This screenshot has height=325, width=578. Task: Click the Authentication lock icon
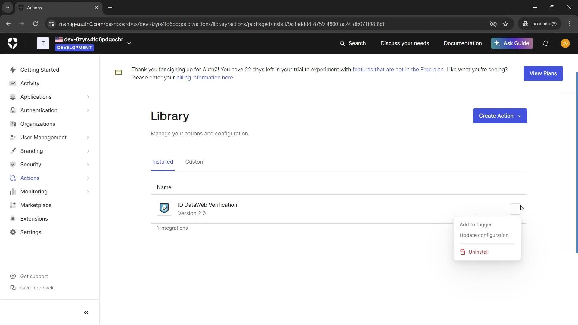tap(13, 110)
